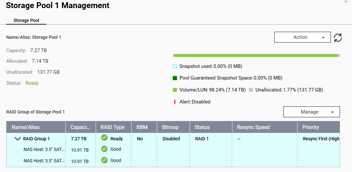
Task: Select the second NAS Host disk row
Action: click(44, 161)
